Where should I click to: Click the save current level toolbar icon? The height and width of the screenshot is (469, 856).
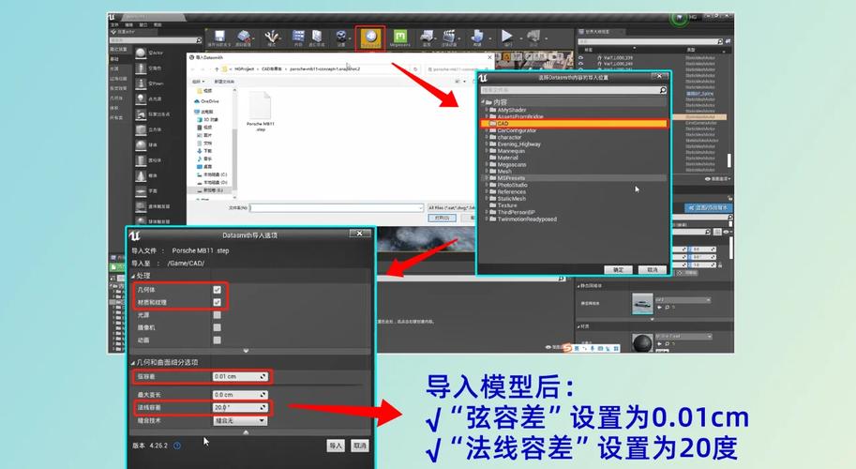click(x=218, y=37)
